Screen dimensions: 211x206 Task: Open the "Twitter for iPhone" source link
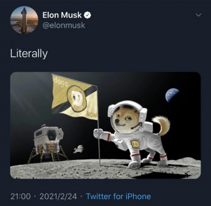point(118,196)
